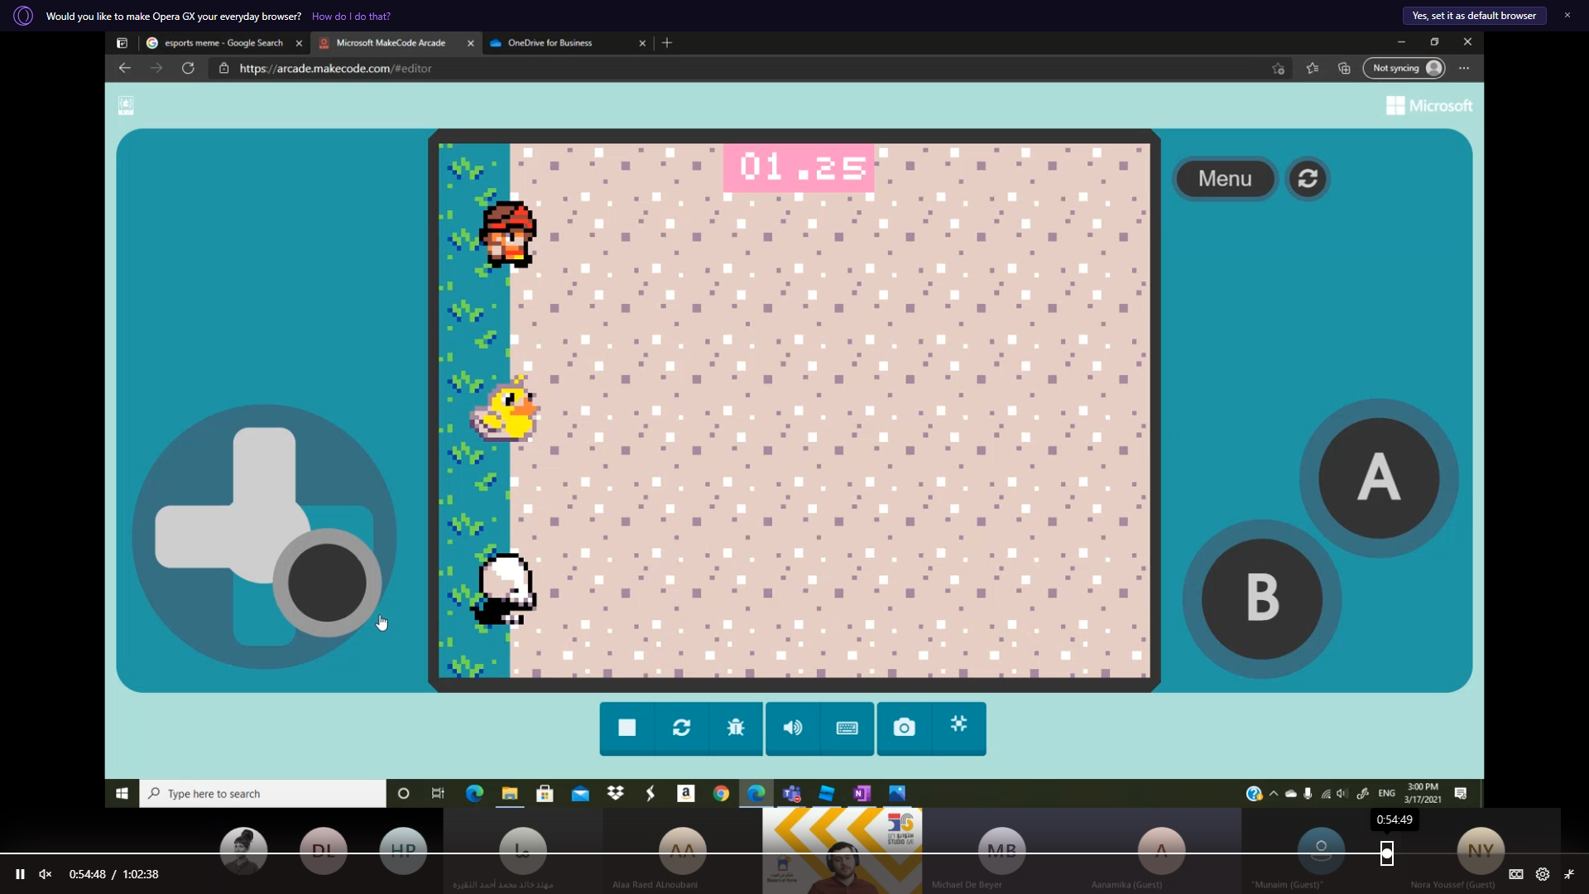The height and width of the screenshot is (894, 1589).
Task: Take a screenshot with the camera icon
Action: [x=904, y=728]
